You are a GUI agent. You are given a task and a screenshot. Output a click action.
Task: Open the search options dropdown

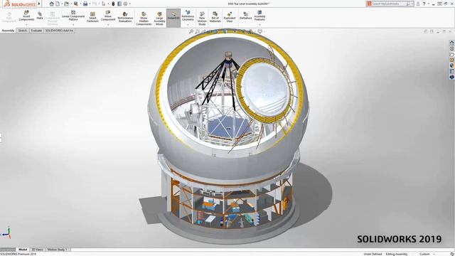pos(412,4)
